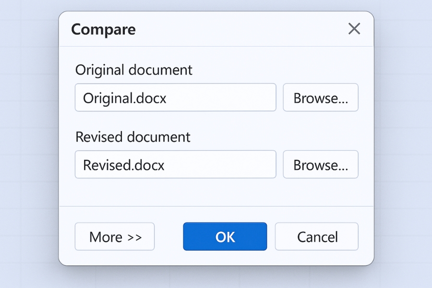Browse for the original document
The width and height of the screenshot is (432, 288).
tap(320, 98)
